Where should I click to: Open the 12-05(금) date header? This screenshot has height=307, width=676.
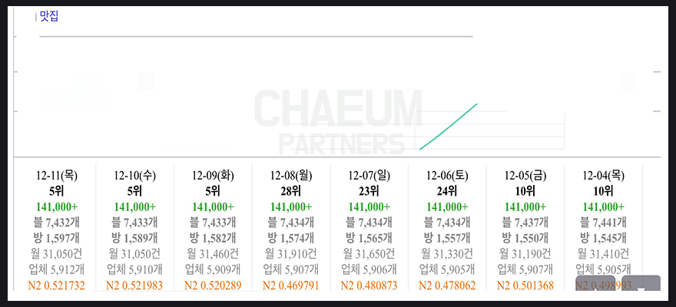525,176
